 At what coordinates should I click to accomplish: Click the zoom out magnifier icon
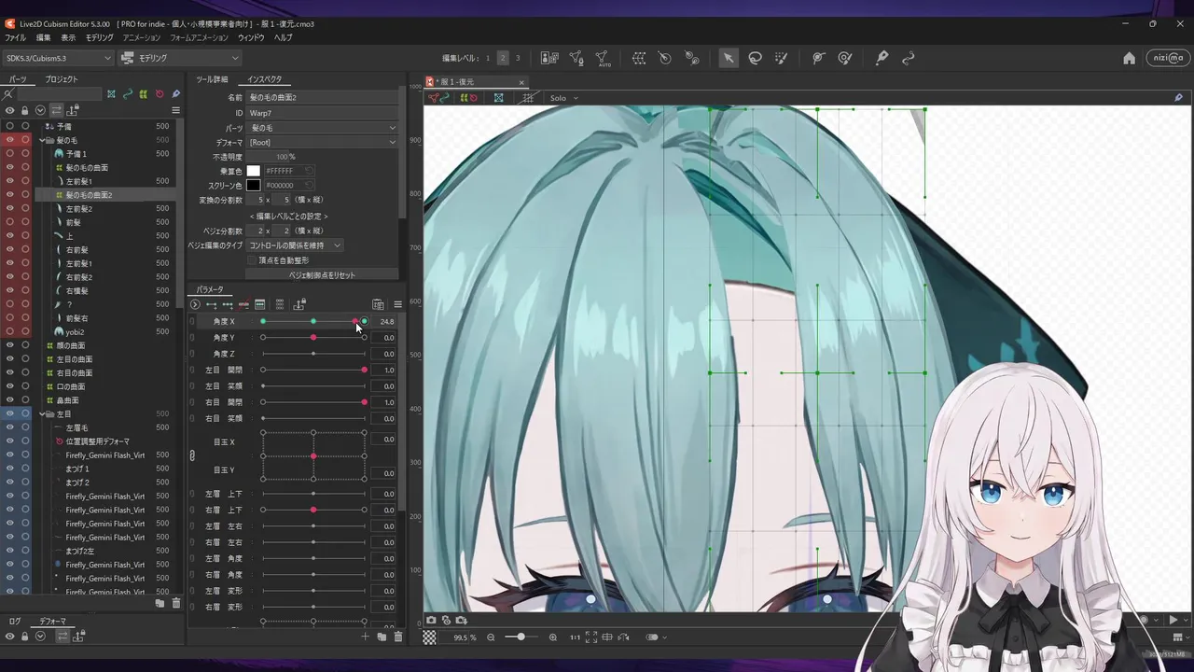click(x=491, y=637)
